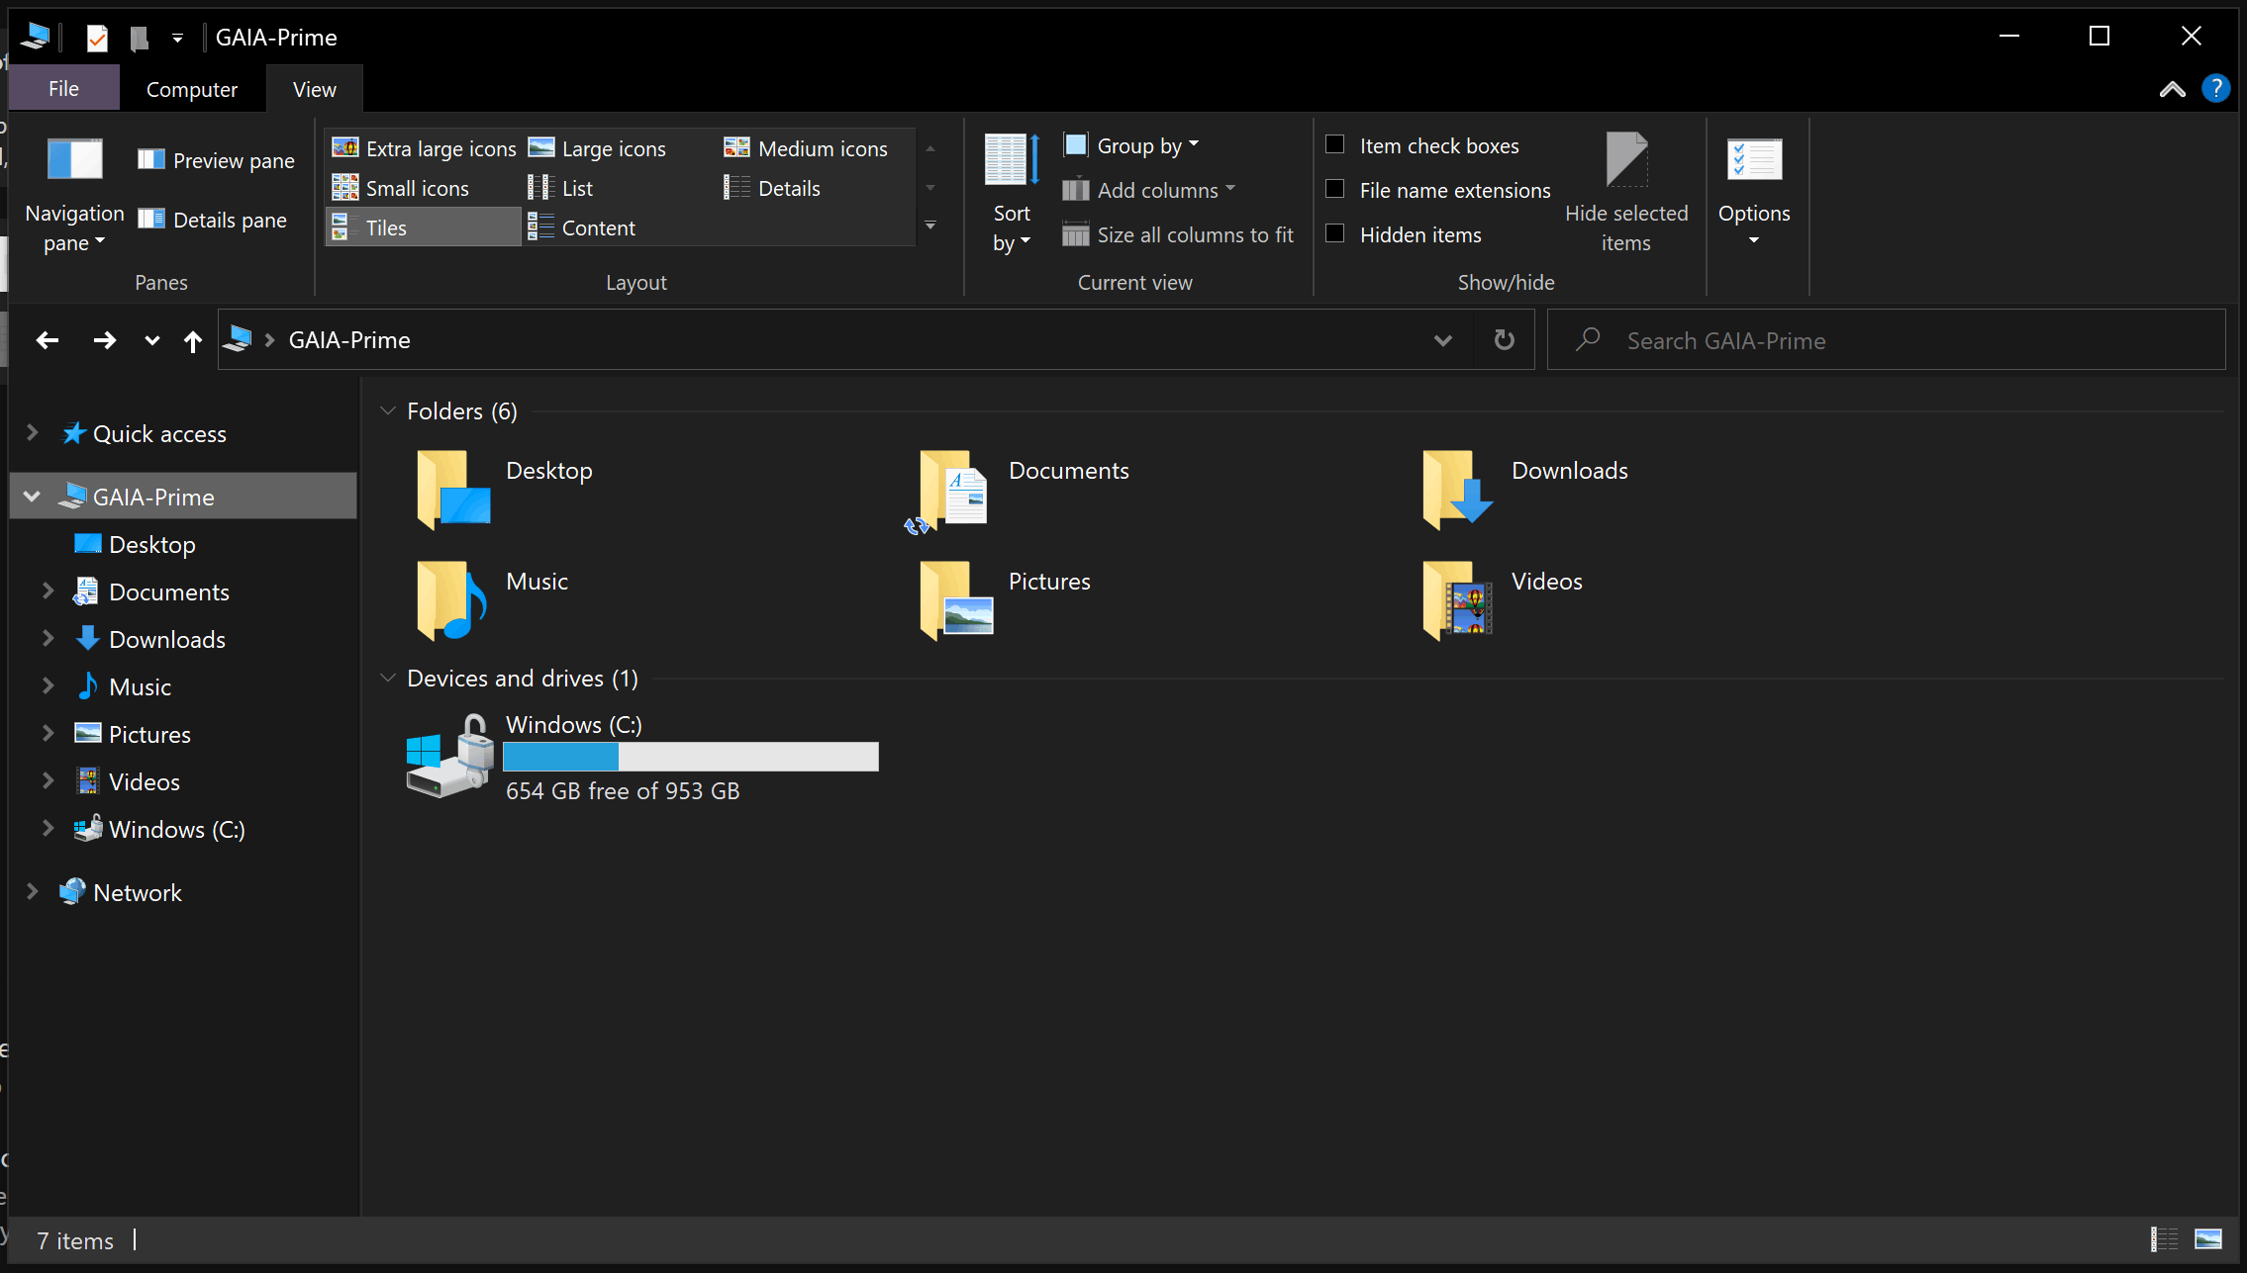Open the Windows (C:) drive icon
The height and width of the screenshot is (1273, 2247).
(450, 757)
